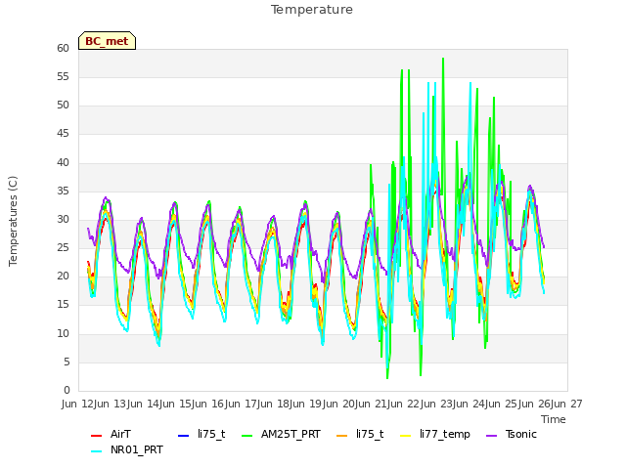
Task: Click the green AM25T_PRT legend swatch
Action: 247,436
